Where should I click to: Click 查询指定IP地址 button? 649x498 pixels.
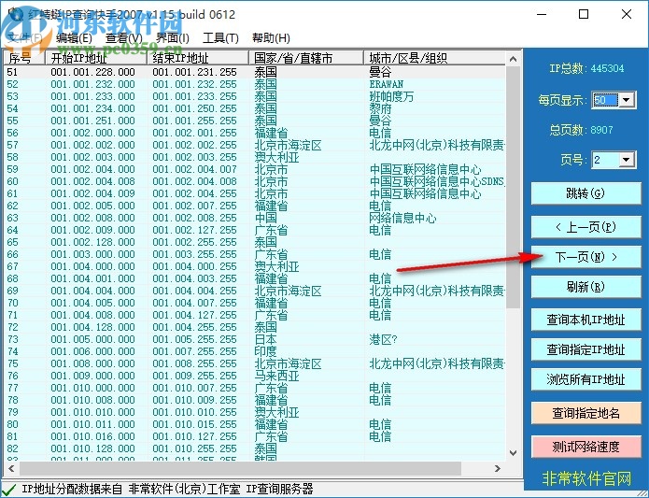click(586, 349)
